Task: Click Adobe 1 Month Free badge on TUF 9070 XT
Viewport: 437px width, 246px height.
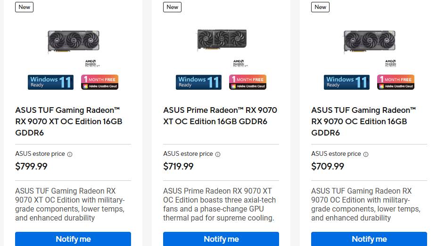Action: pyautogui.click(x=99, y=82)
